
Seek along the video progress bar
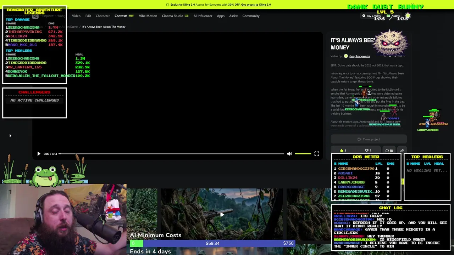(x=171, y=154)
